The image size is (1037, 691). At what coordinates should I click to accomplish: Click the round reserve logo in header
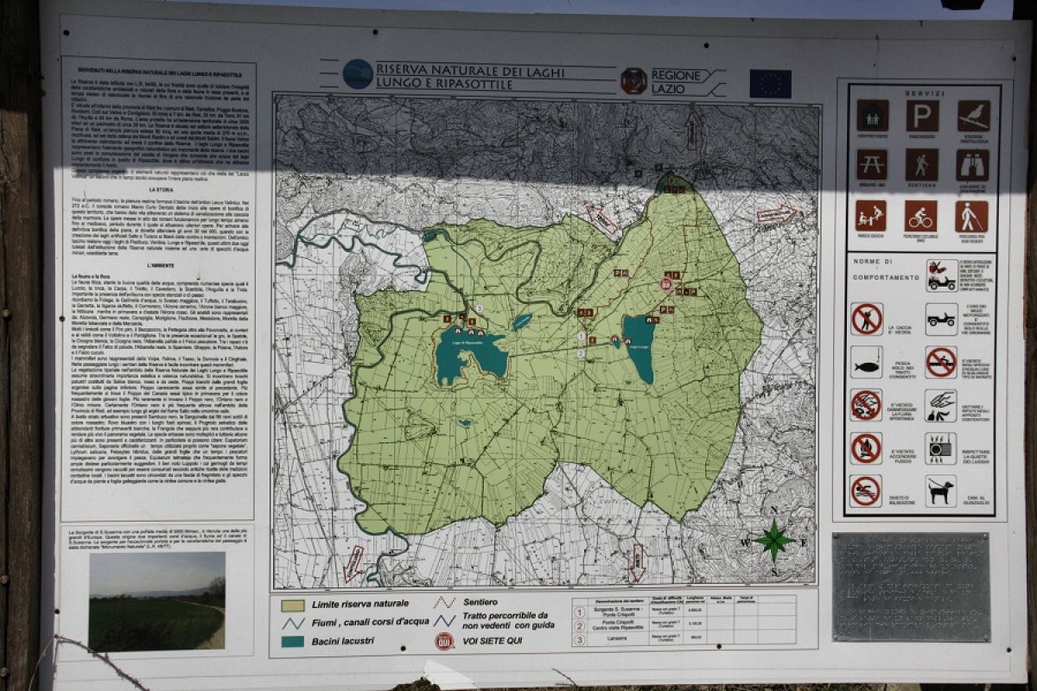[x=358, y=74]
